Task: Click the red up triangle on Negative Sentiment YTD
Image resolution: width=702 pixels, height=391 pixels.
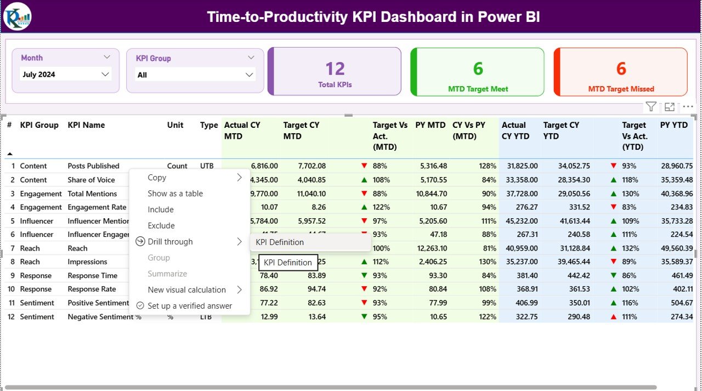Action: coord(613,316)
